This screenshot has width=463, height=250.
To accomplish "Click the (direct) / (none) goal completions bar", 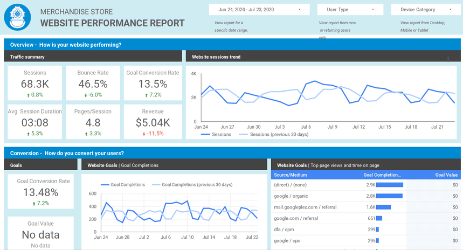I will (x=389, y=185).
